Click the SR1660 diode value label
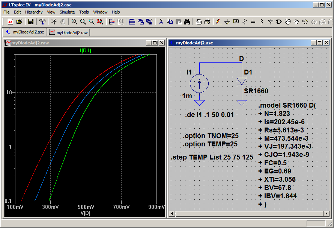Image resolution: width=334 pixels, height=228 pixels. tap(256, 91)
